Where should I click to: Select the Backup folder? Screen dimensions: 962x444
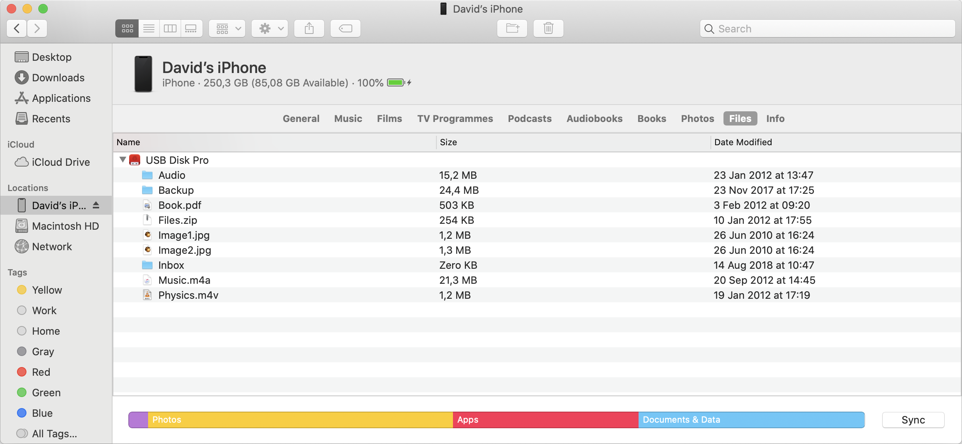point(537,190)
